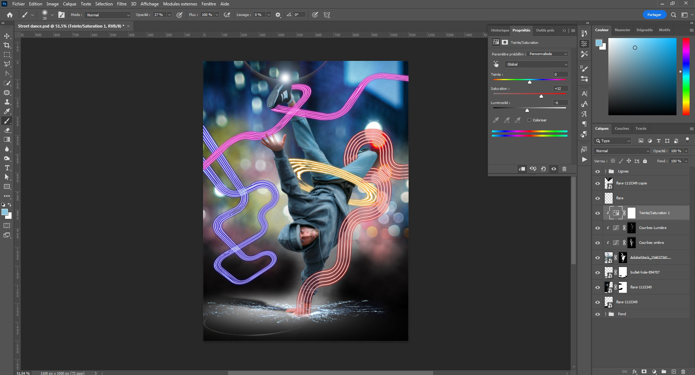Open layer blend mode Normal dropdown
Viewport: 695px width, 375px height.
(622, 151)
